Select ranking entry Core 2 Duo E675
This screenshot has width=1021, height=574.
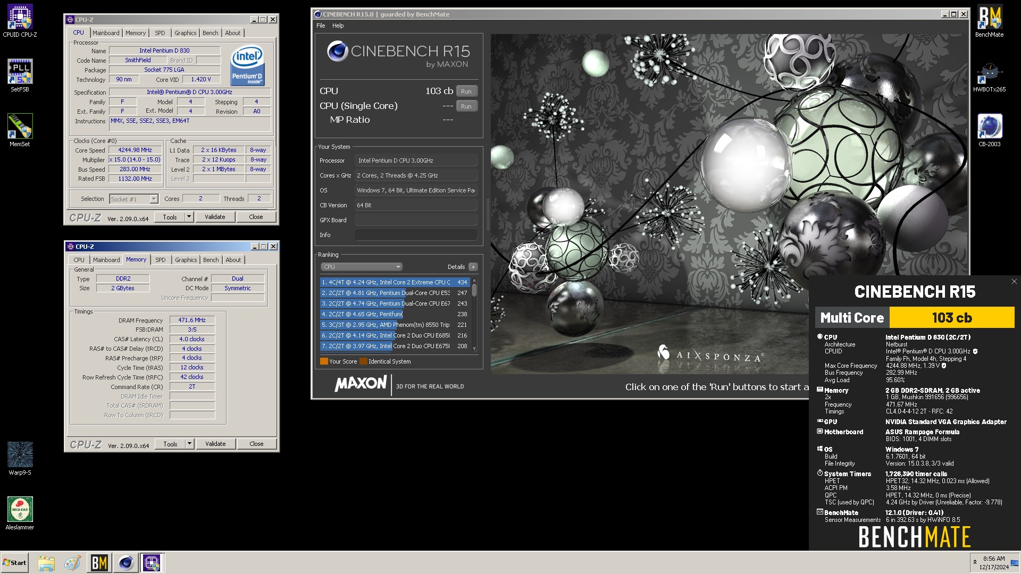point(395,346)
